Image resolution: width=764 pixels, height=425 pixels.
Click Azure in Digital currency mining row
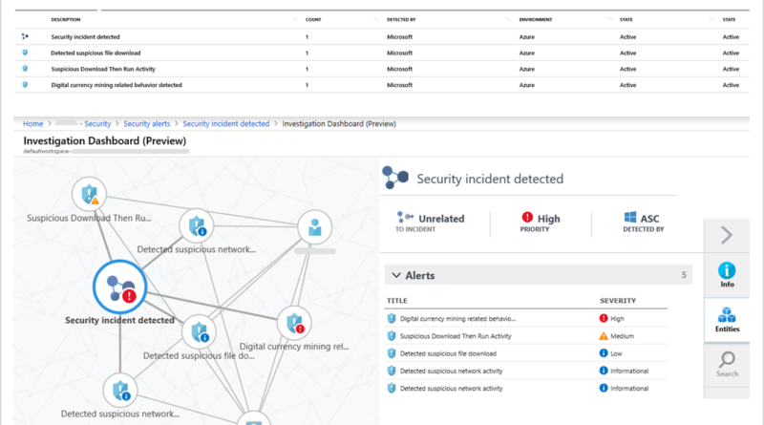pos(527,85)
